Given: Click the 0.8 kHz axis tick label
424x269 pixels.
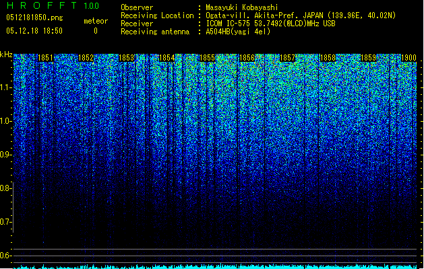Looking at the screenshot, I should click(5, 188).
